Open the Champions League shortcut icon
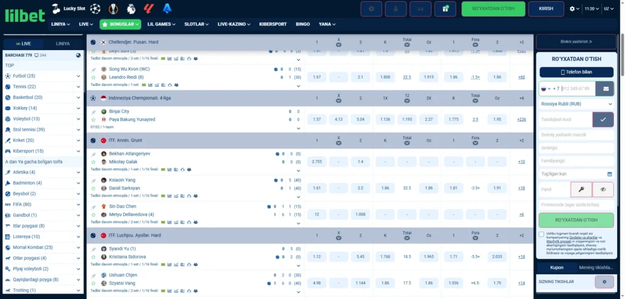The width and height of the screenshot is (625, 299). (x=95, y=9)
